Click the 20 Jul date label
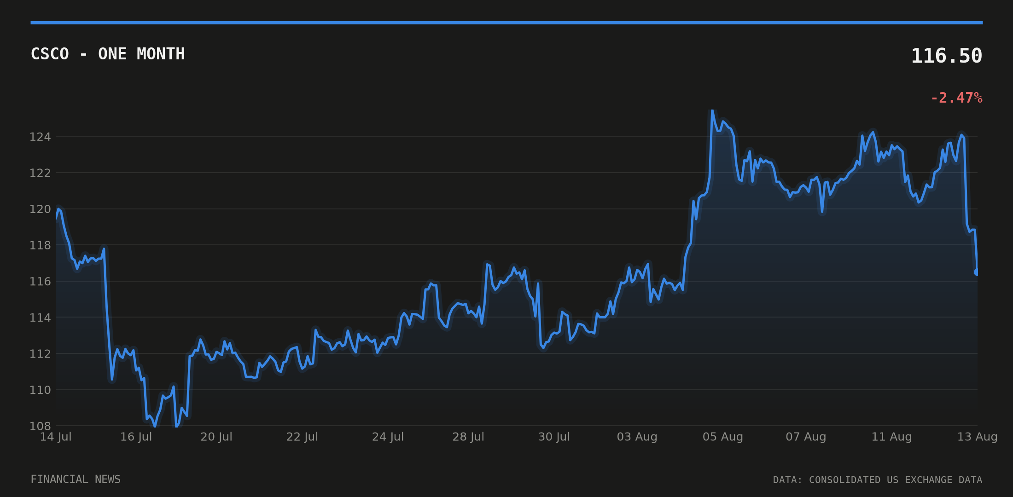This screenshot has height=497, width=1013. [x=216, y=437]
